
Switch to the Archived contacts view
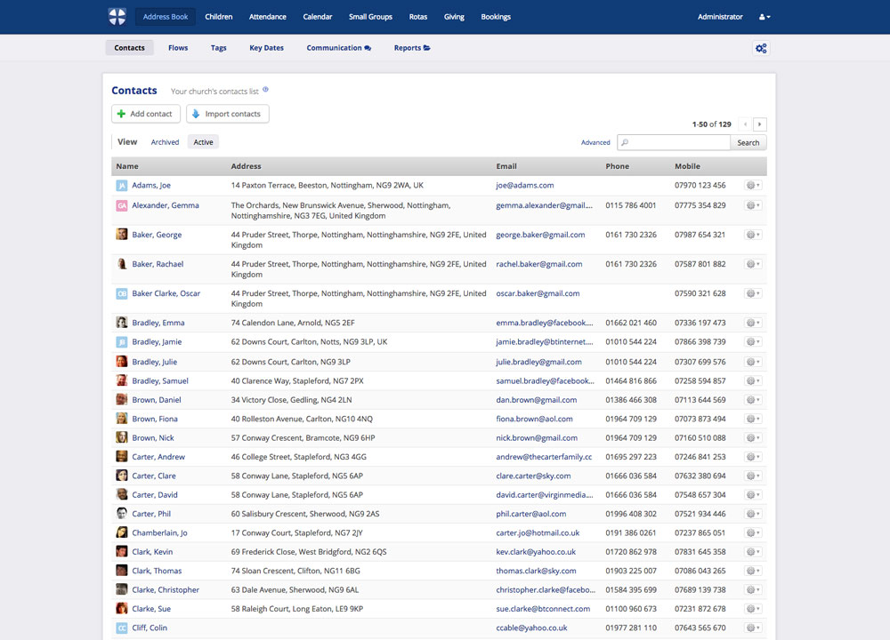[165, 141]
